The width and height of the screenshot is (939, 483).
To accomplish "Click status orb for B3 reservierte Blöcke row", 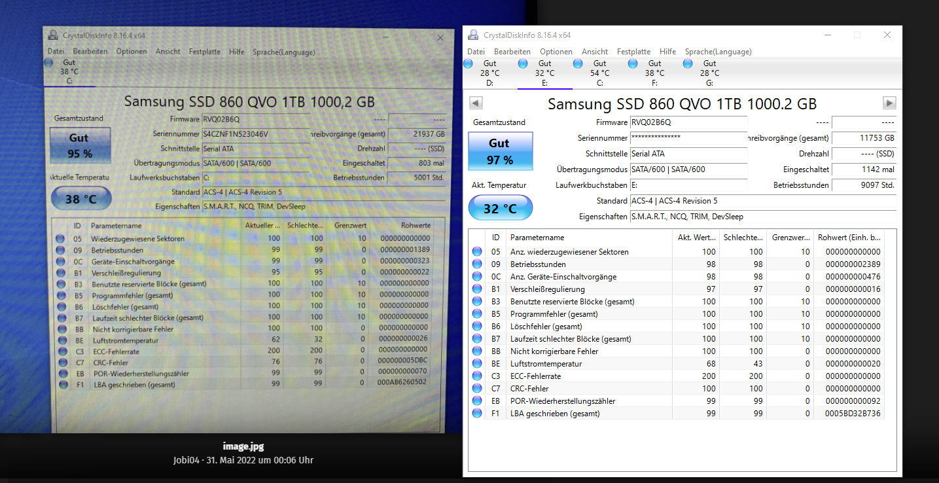I will [477, 301].
